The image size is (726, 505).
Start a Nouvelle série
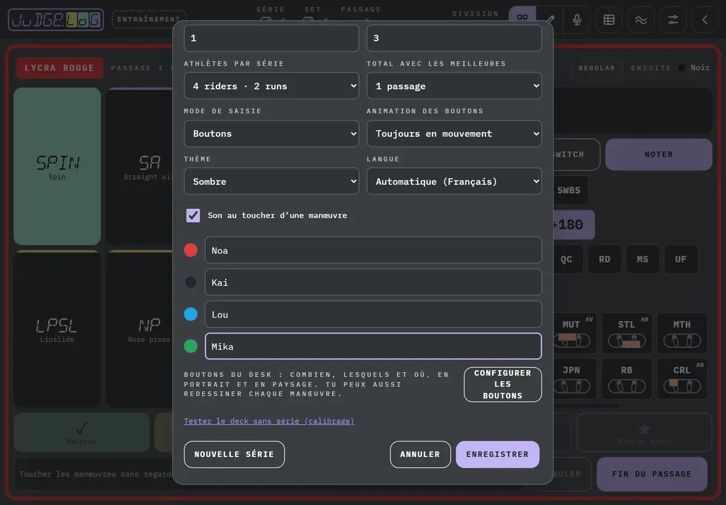(x=234, y=454)
